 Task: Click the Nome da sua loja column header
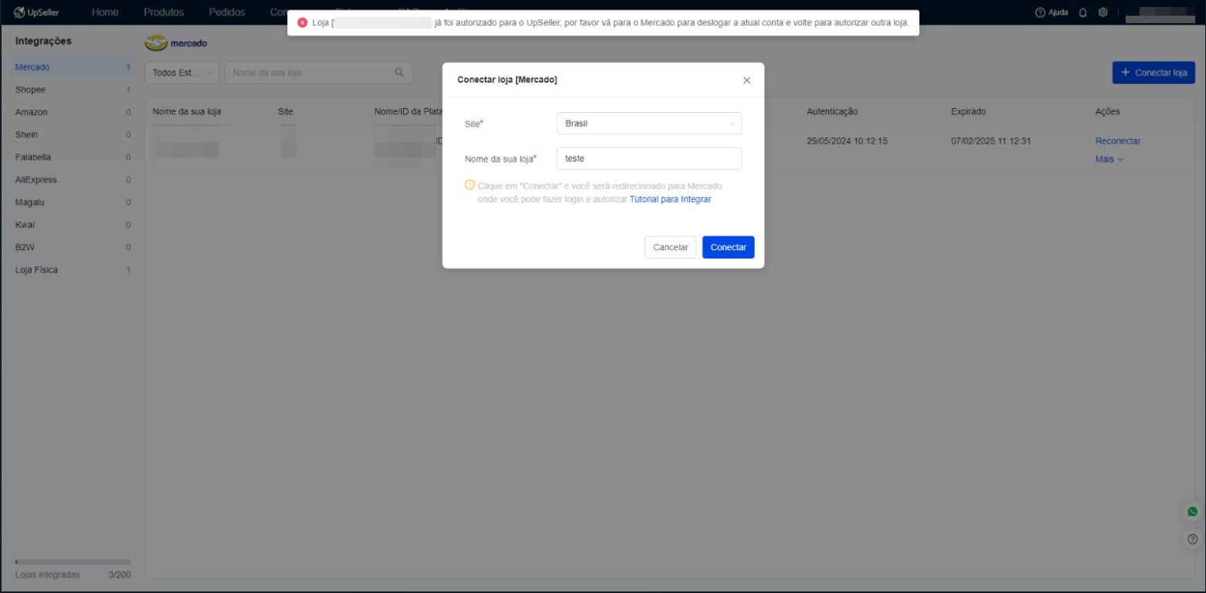click(187, 112)
